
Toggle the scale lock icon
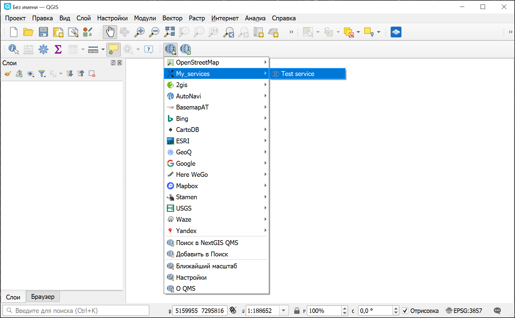[297, 311]
